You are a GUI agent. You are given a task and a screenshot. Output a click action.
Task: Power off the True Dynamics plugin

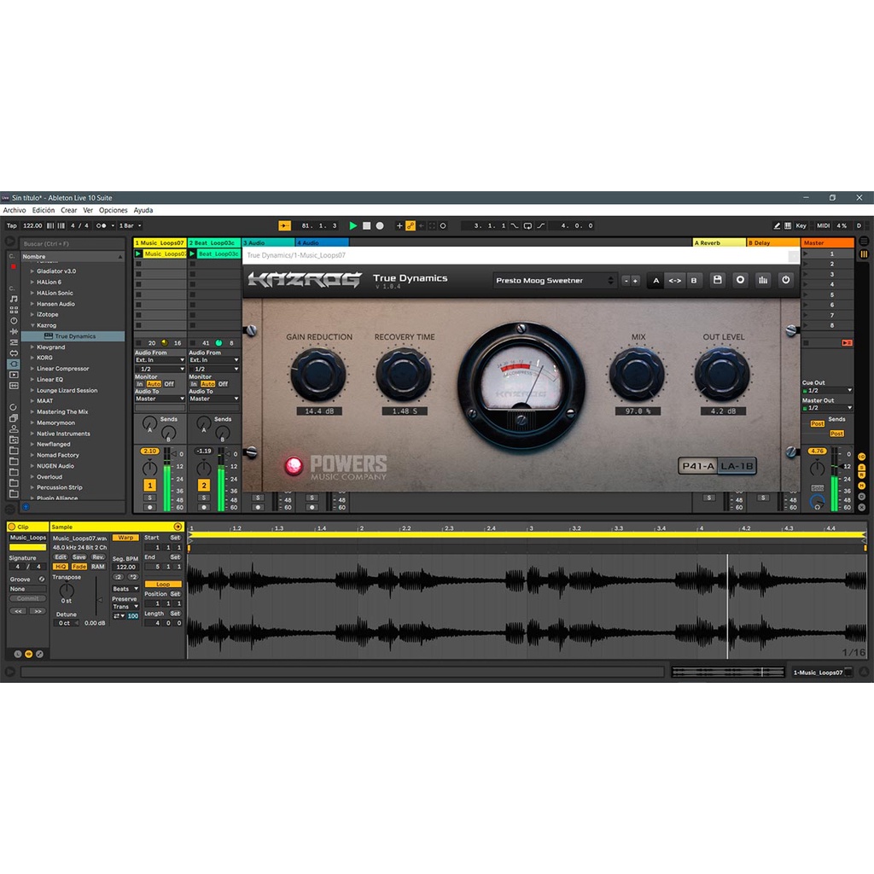785,280
